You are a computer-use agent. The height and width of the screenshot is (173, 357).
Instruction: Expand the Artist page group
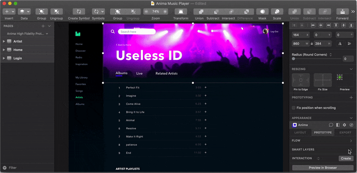(x=4, y=41)
